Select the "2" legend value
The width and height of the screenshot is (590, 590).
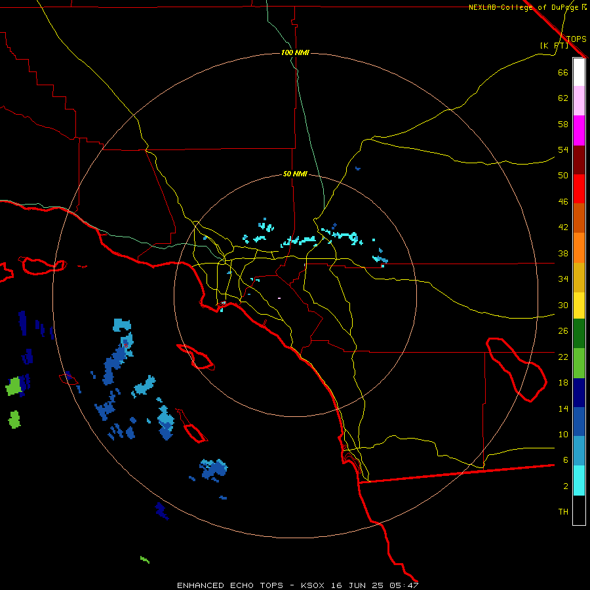(566, 486)
